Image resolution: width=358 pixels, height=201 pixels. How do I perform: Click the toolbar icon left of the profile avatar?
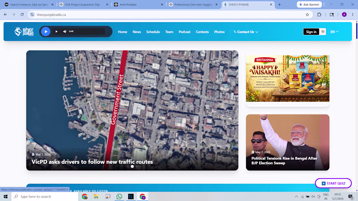click(332, 15)
